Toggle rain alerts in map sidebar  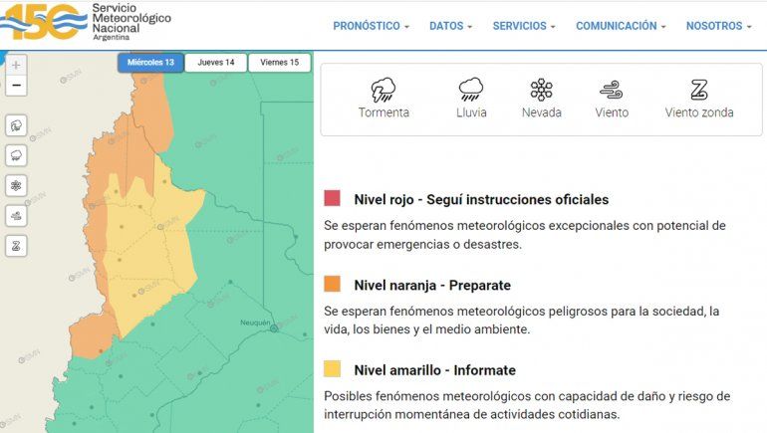pyautogui.click(x=17, y=156)
